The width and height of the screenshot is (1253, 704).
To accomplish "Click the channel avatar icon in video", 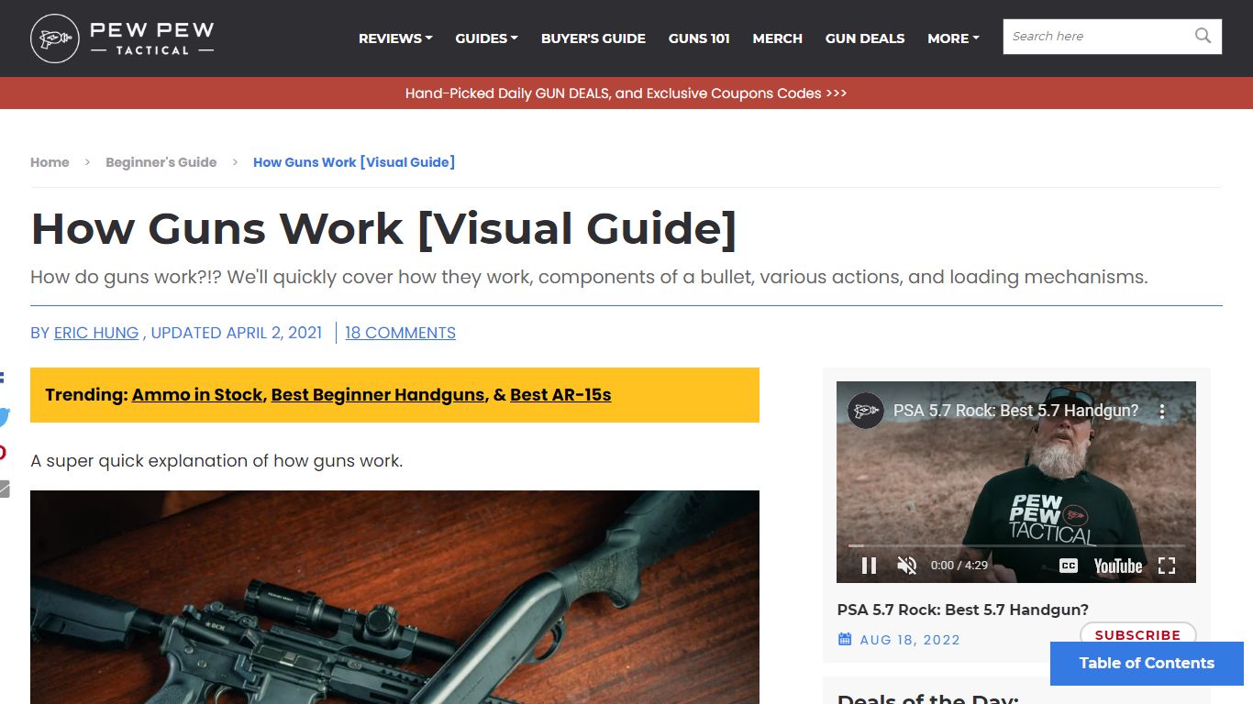I will pyautogui.click(x=864, y=411).
